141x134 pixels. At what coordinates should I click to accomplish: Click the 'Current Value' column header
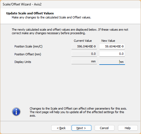click(83, 41)
